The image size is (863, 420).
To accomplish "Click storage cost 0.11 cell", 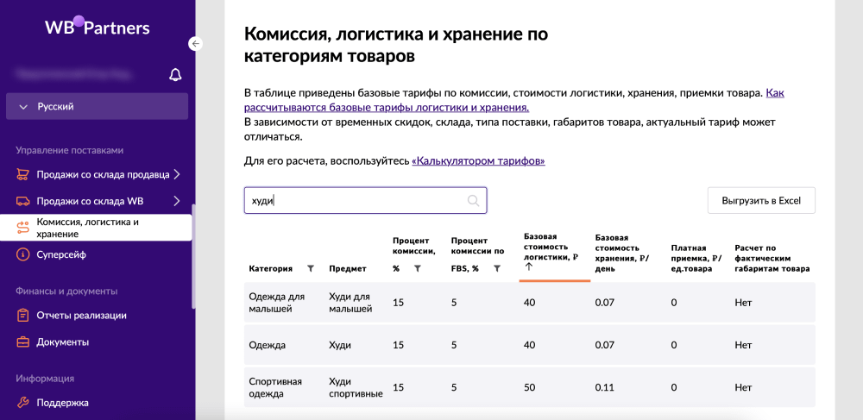I will 604,387.
